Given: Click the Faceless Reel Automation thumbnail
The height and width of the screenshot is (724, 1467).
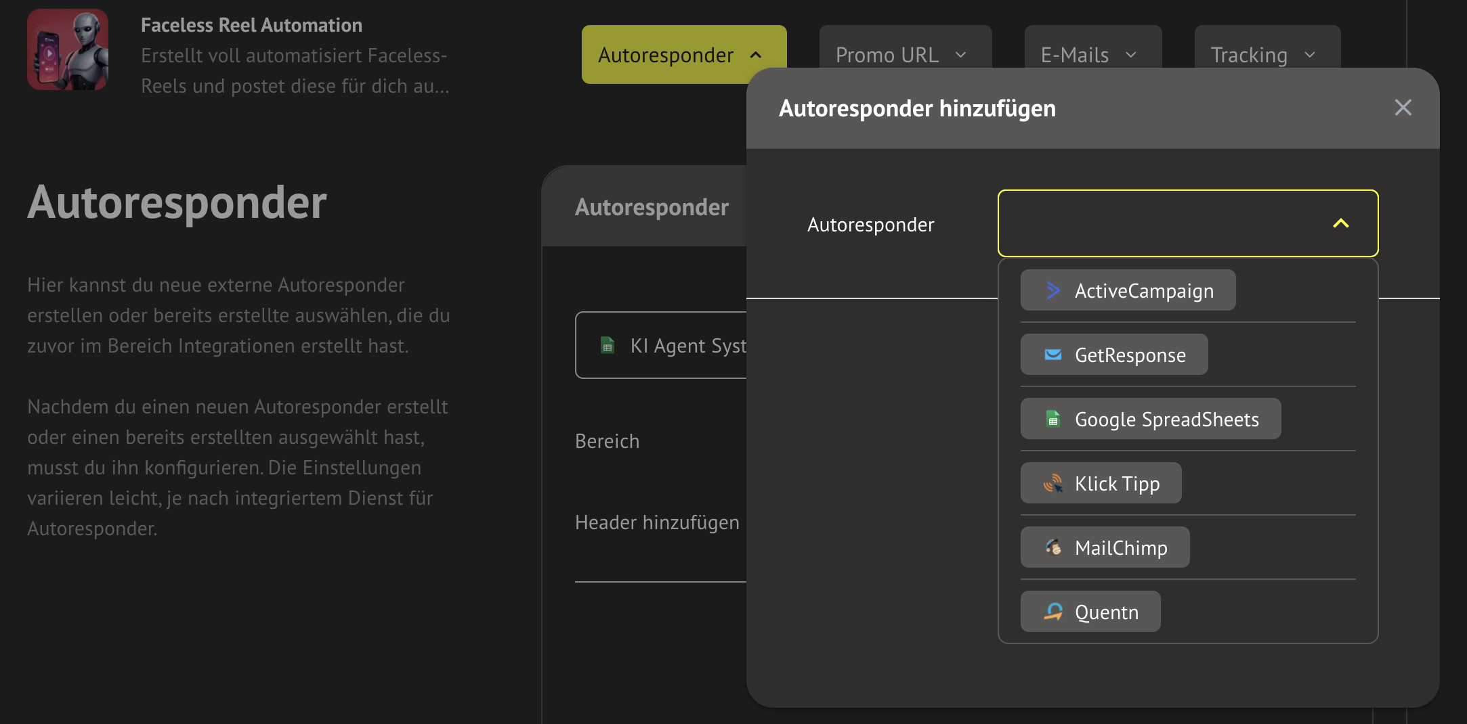Looking at the screenshot, I should pos(68,49).
